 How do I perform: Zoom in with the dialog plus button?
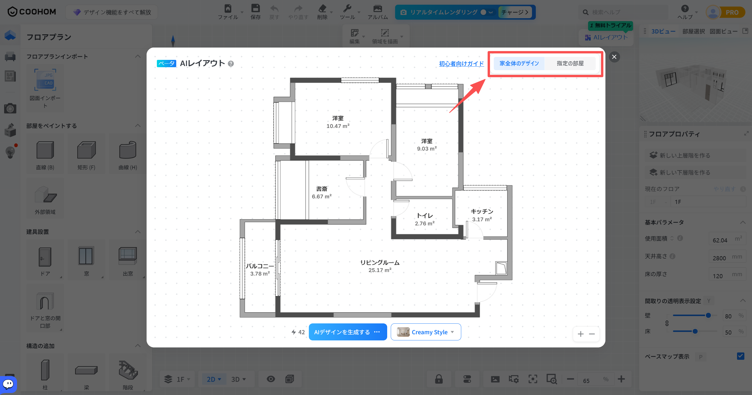pyautogui.click(x=580, y=334)
